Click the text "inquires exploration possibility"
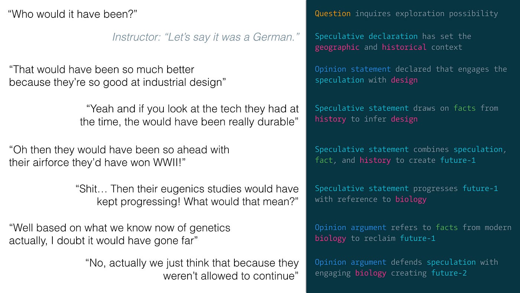The height and width of the screenshot is (293, 520). (426, 14)
